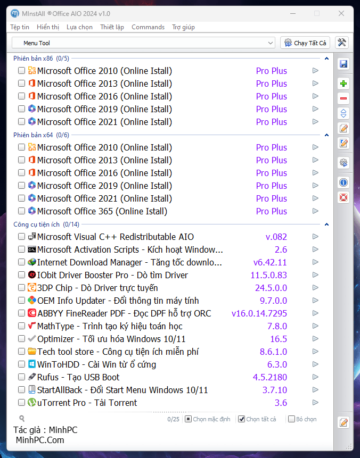
Task: Click the save floppy disk icon in sidebar
Action: click(343, 64)
